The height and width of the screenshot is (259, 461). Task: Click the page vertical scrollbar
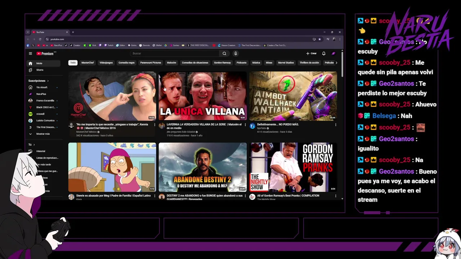(x=342, y=64)
